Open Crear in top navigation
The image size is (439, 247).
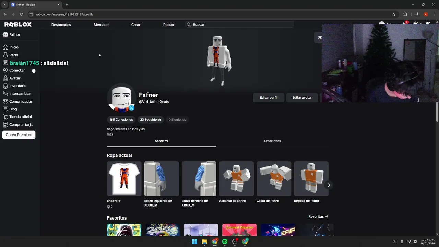click(x=136, y=25)
